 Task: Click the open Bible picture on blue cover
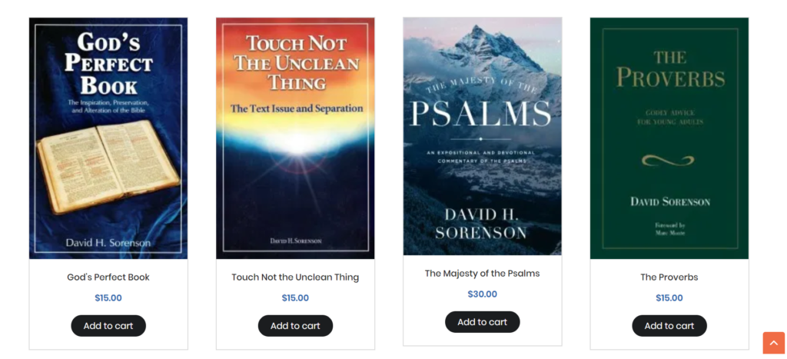[108, 166]
